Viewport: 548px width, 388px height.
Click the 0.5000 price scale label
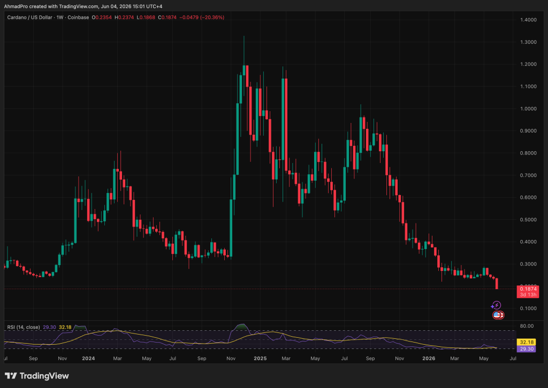[x=528, y=220]
